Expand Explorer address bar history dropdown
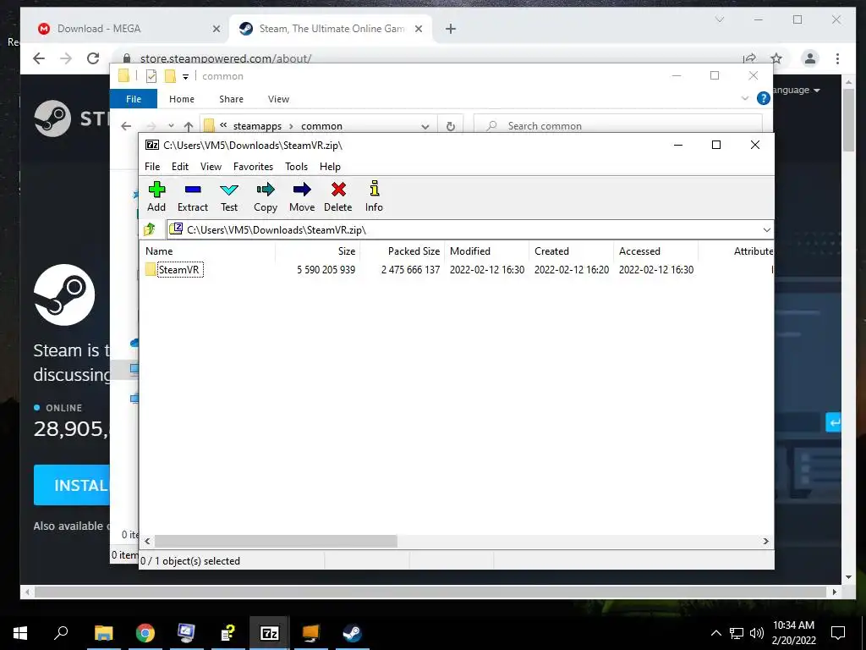This screenshot has height=650, width=866. 425,126
